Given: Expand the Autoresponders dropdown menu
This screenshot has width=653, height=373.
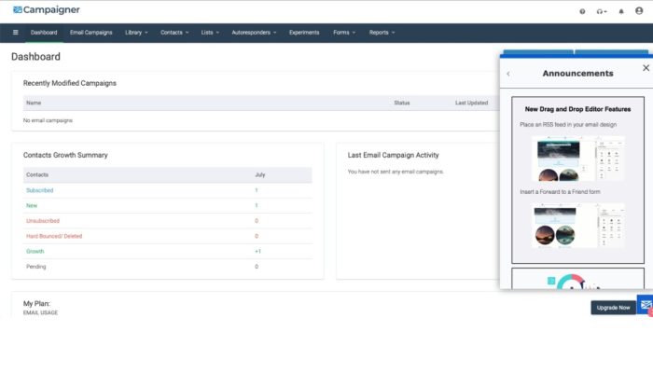Looking at the screenshot, I should coord(254,33).
